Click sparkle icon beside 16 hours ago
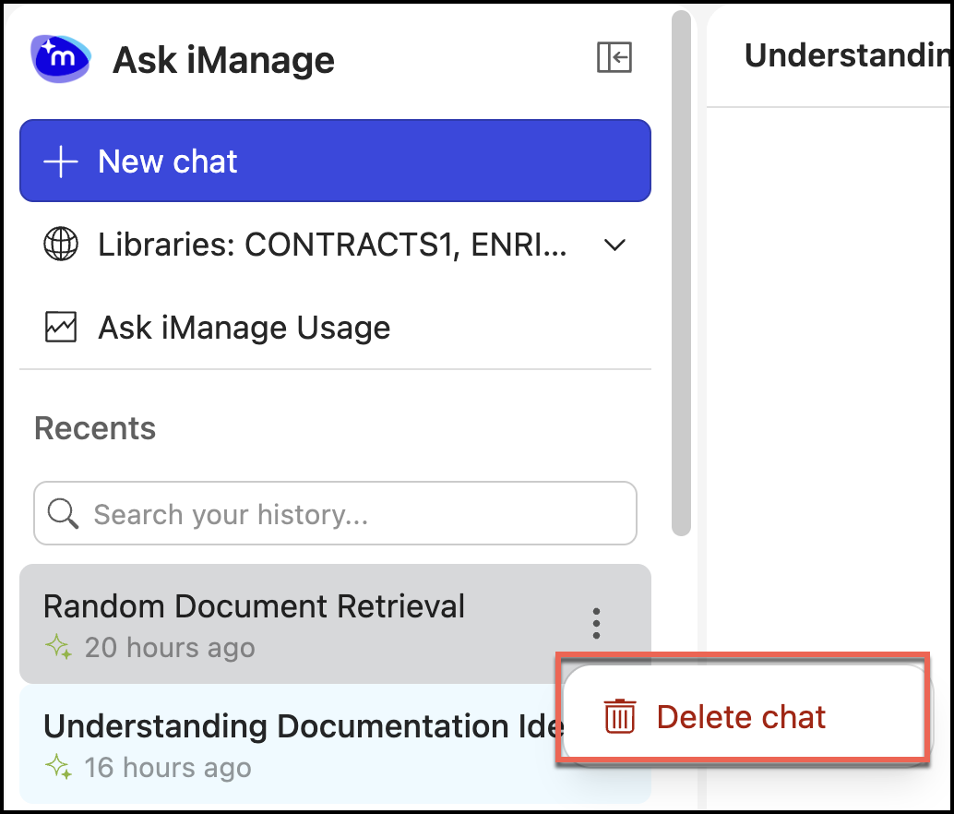This screenshot has height=814, width=954. (60, 767)
